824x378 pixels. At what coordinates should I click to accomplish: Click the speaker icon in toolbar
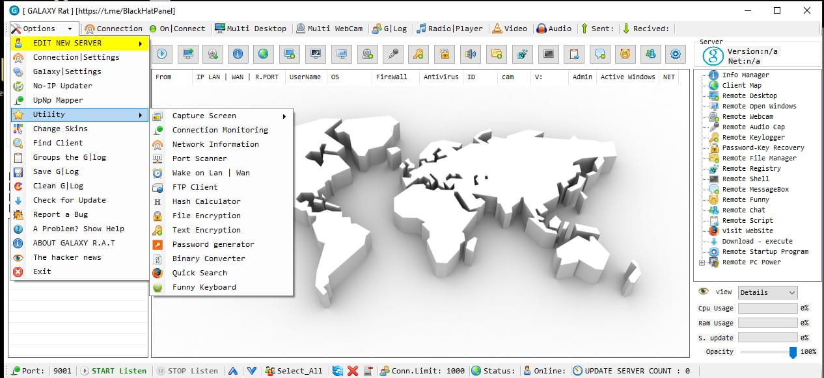click(470, 55)
